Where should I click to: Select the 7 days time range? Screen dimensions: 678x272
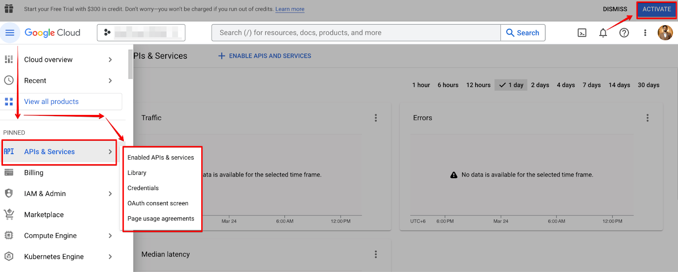[592, 85]
